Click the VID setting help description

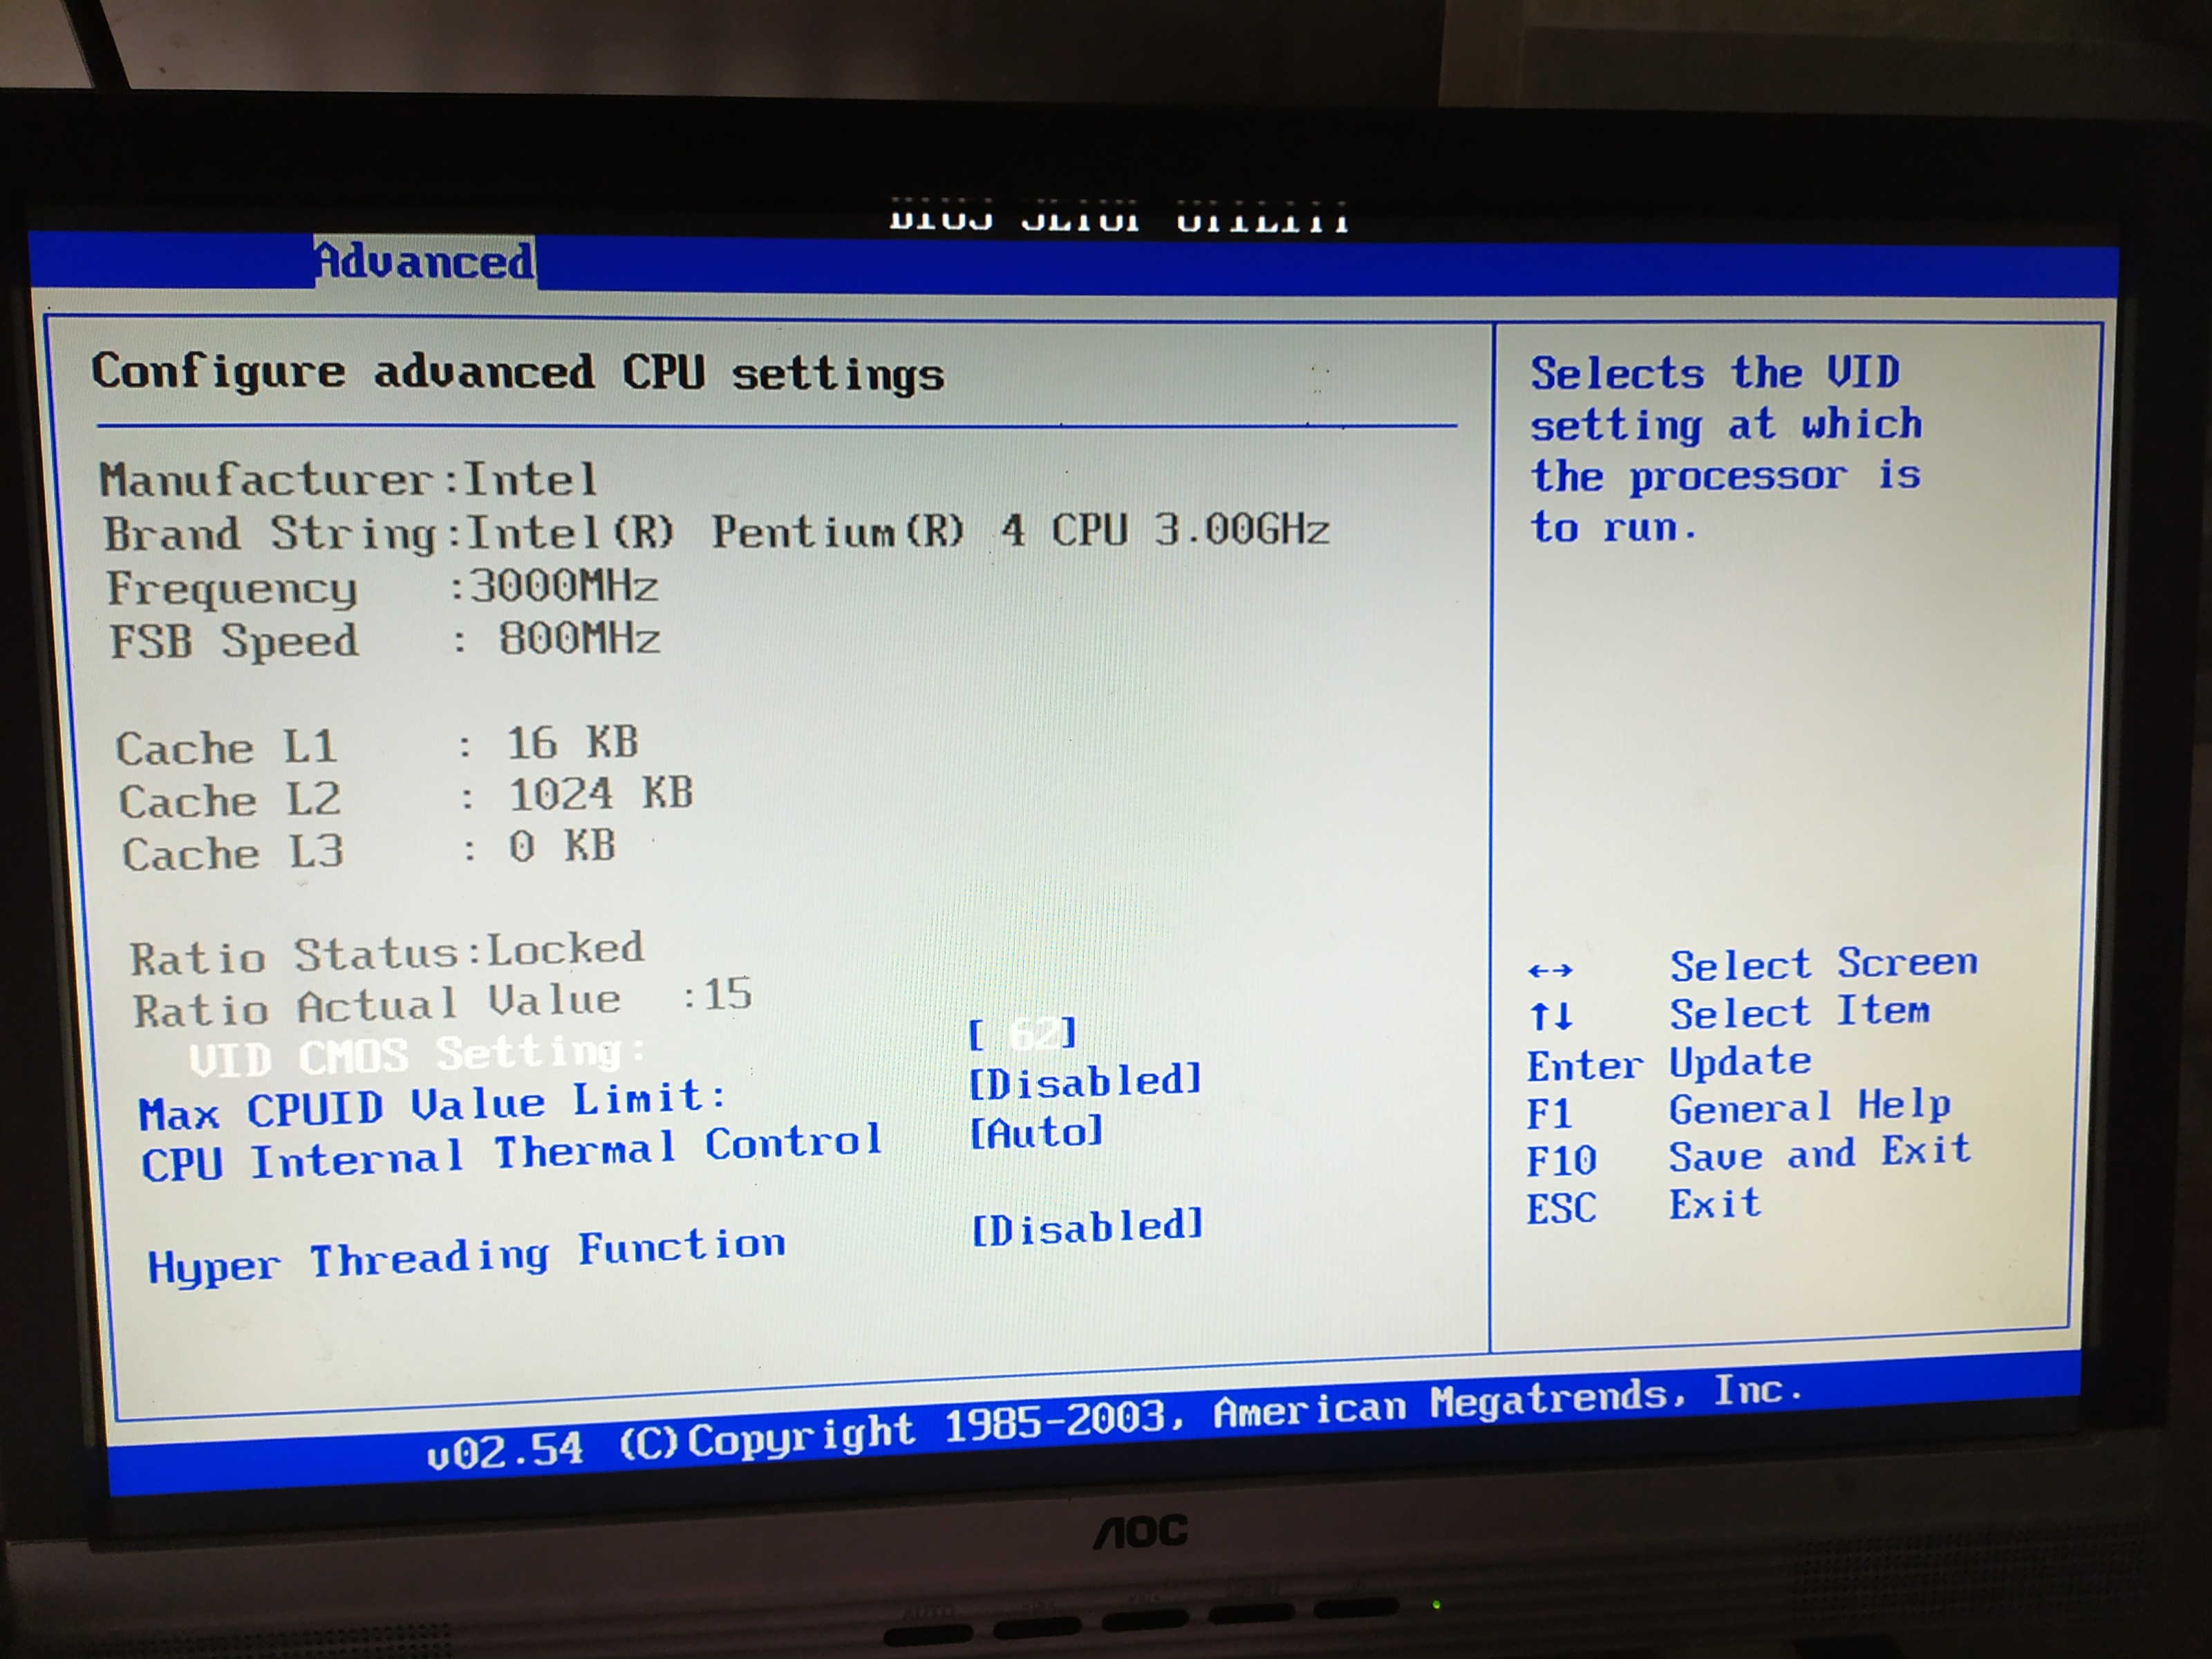point(1726,449)
